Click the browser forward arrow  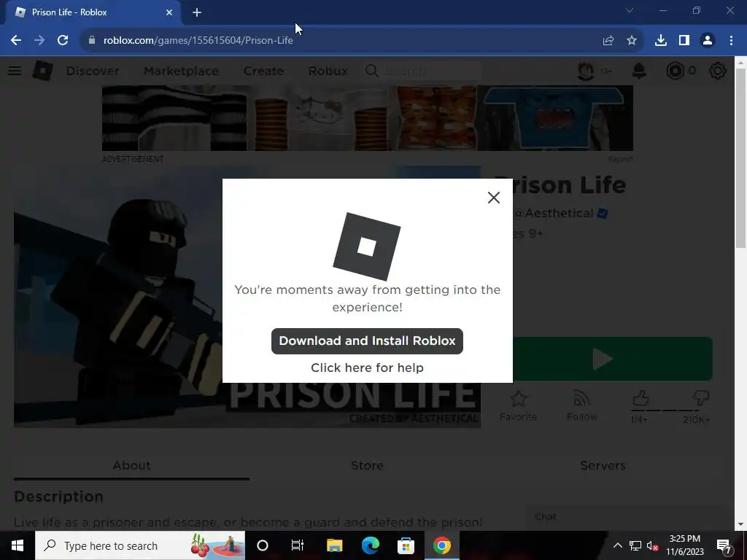pos(39,41)
